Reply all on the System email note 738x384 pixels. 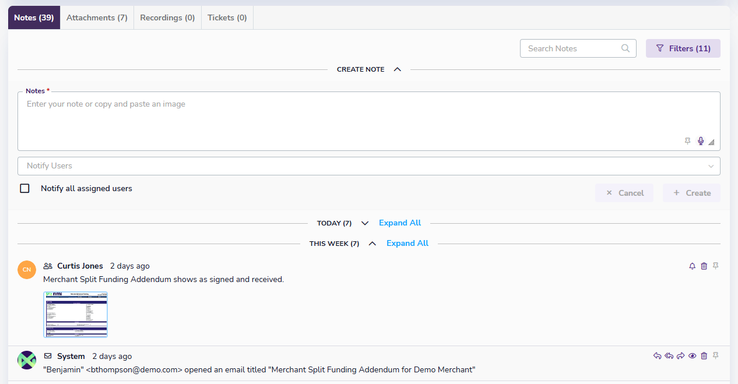(x=669, y=356)
